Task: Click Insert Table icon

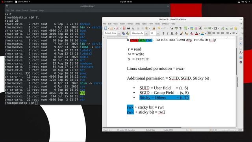Action: 185,28
